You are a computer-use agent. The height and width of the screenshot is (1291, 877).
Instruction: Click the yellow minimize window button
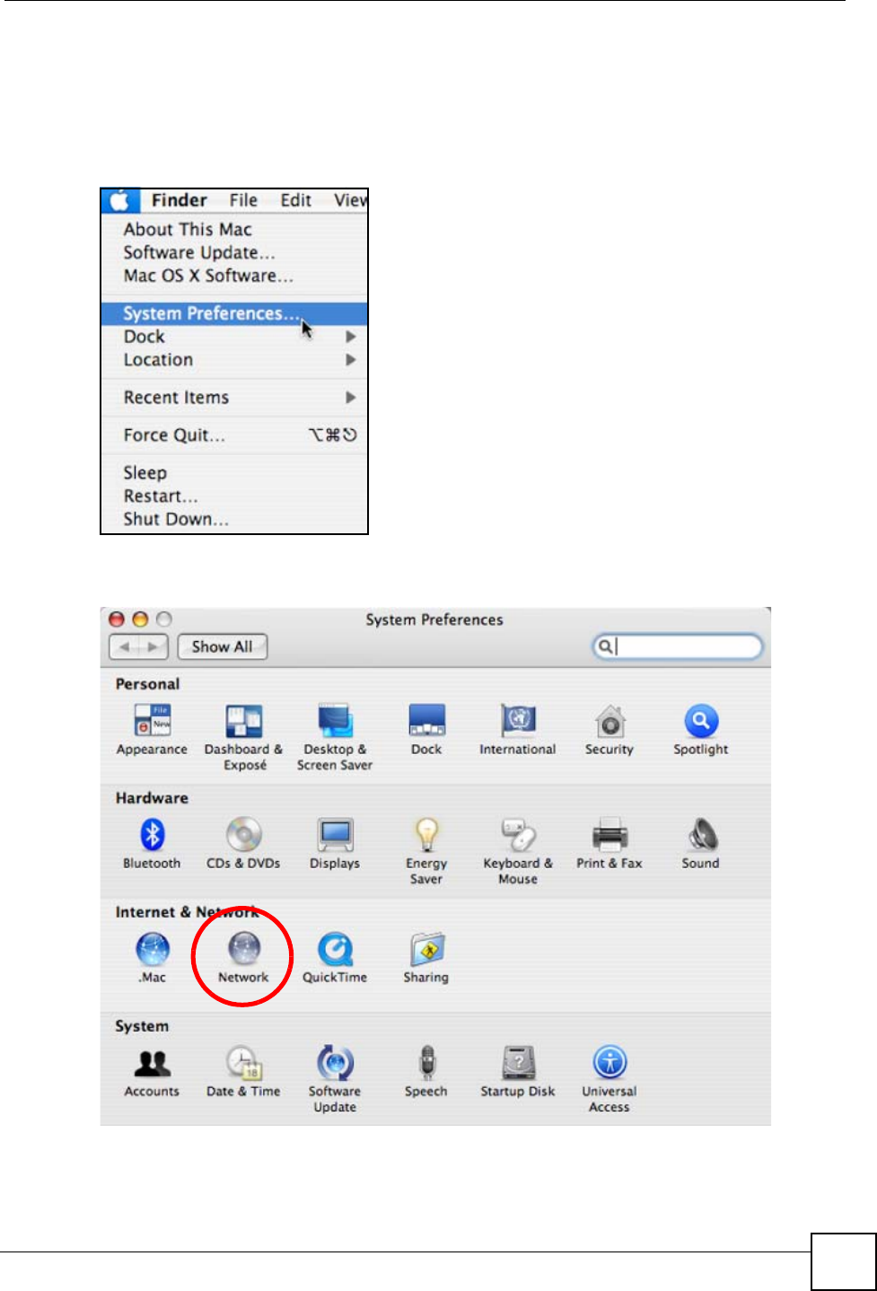pos(140,619)
